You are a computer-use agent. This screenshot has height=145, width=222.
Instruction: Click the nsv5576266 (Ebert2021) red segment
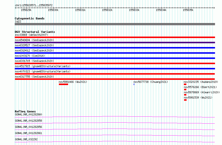tap(185, 90)
